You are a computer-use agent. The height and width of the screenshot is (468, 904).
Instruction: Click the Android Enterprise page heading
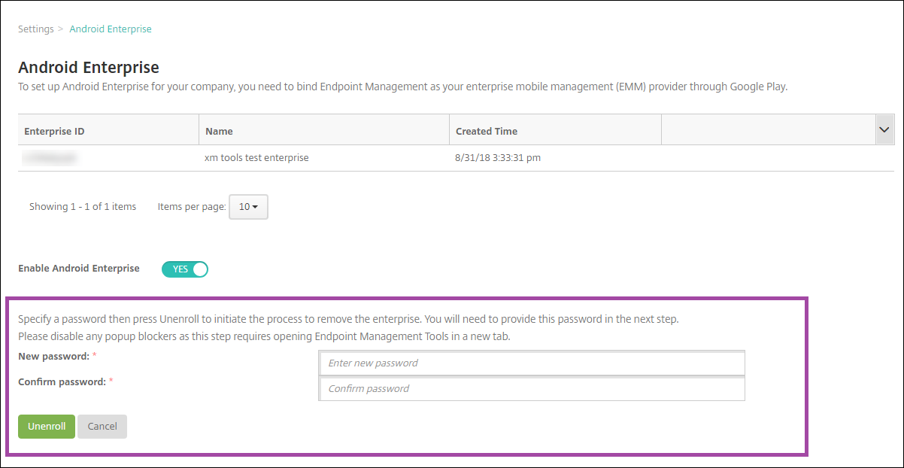89,68
